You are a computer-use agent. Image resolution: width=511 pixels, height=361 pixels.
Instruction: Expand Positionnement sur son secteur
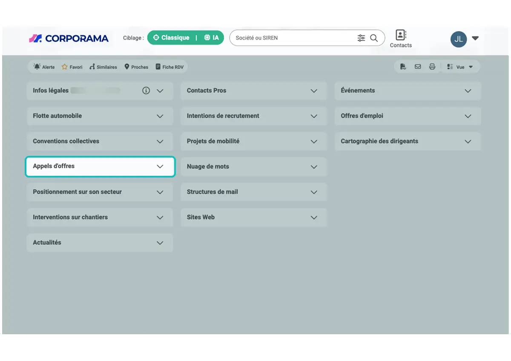point(100,192)
